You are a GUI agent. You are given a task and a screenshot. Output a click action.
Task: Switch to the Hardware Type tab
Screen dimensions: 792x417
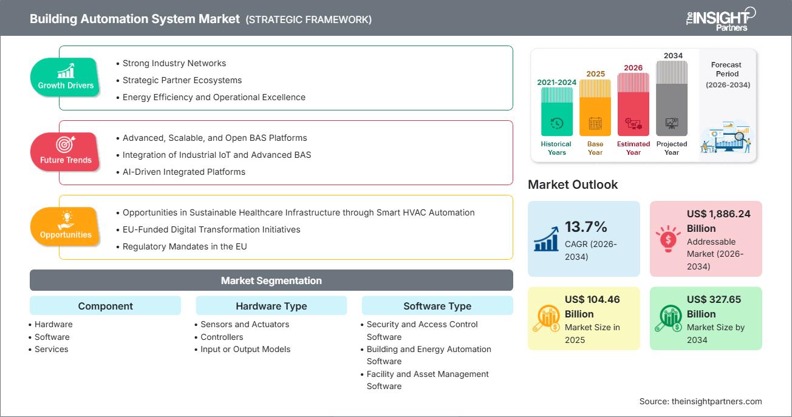click(271, 306)
